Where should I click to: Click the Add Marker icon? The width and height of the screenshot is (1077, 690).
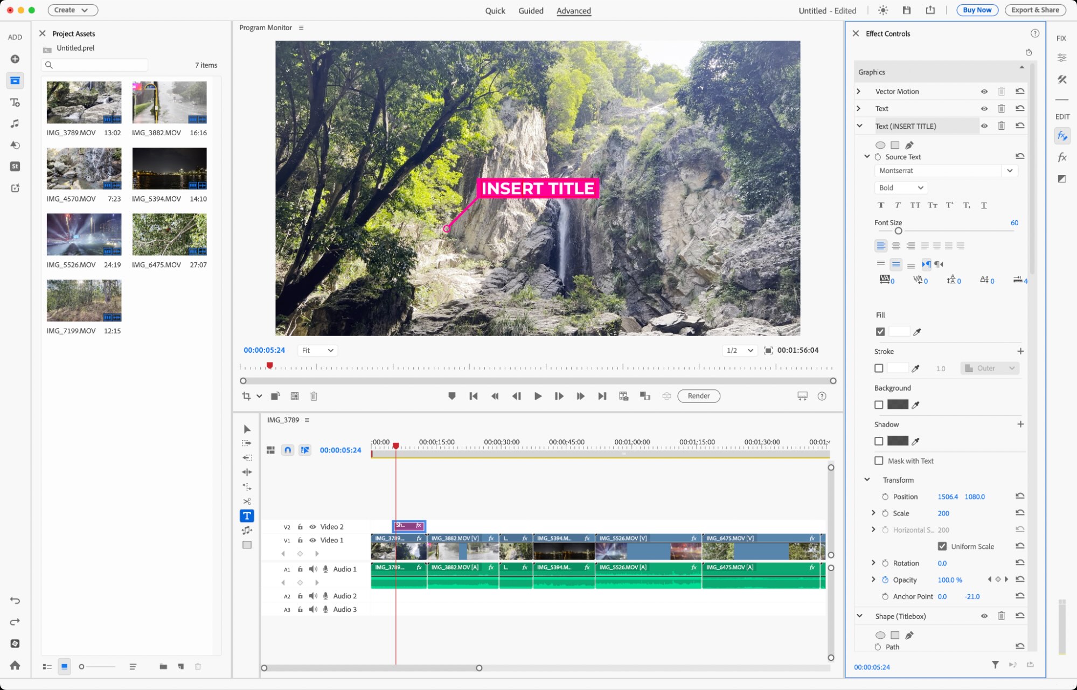pyautogui.click(x=452, y=396)
